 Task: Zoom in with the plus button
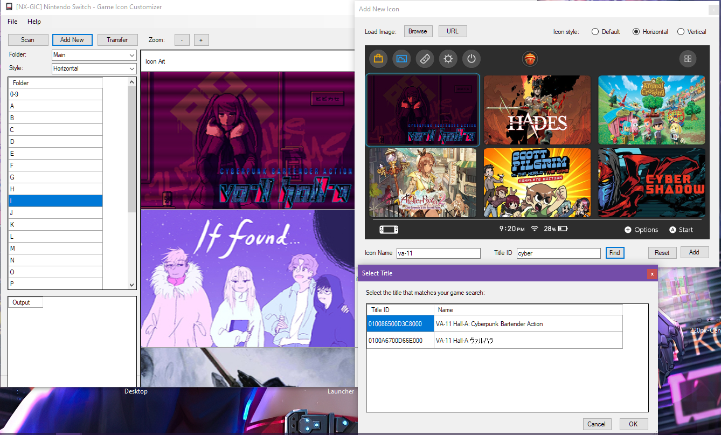point(202,40)
